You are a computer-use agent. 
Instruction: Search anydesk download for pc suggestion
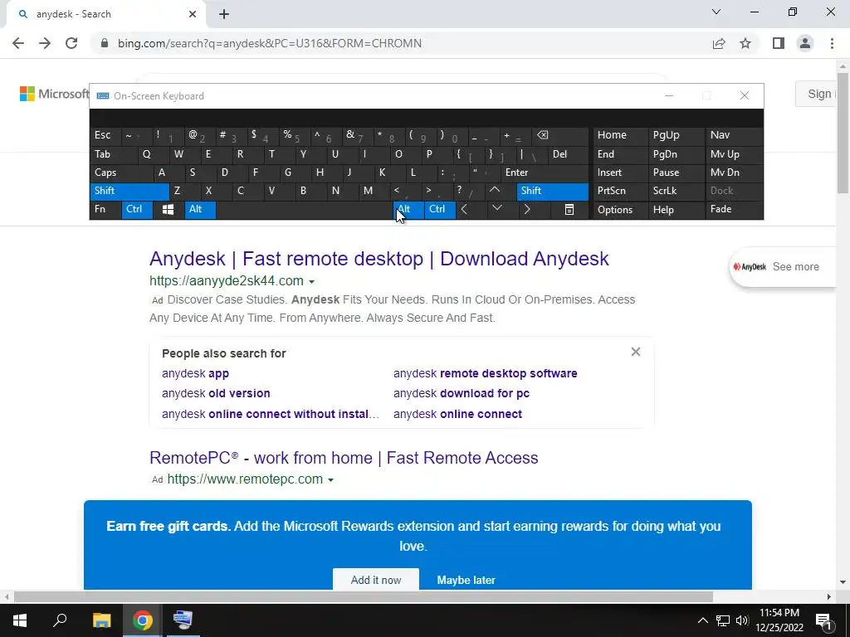pos(462,393)
